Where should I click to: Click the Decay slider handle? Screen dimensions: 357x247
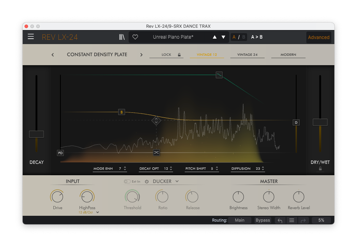36,134
